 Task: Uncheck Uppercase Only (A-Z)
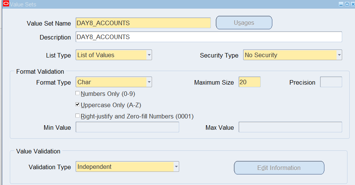point(77,105)
